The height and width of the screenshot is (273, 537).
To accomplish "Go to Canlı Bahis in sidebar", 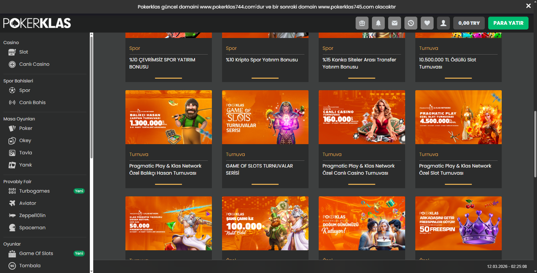I will pyautogui.click(x=32, y=102).
